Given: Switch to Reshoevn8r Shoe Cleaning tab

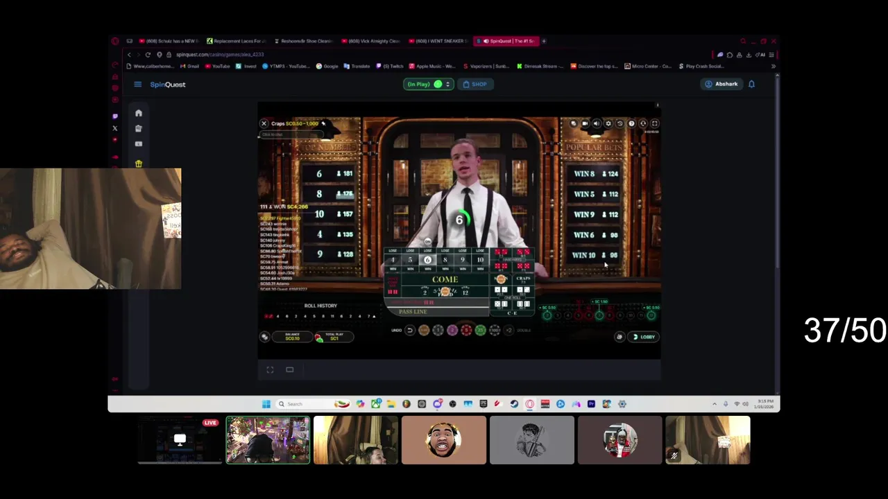Looking at the screenshot, I should [x=303, y=41].
